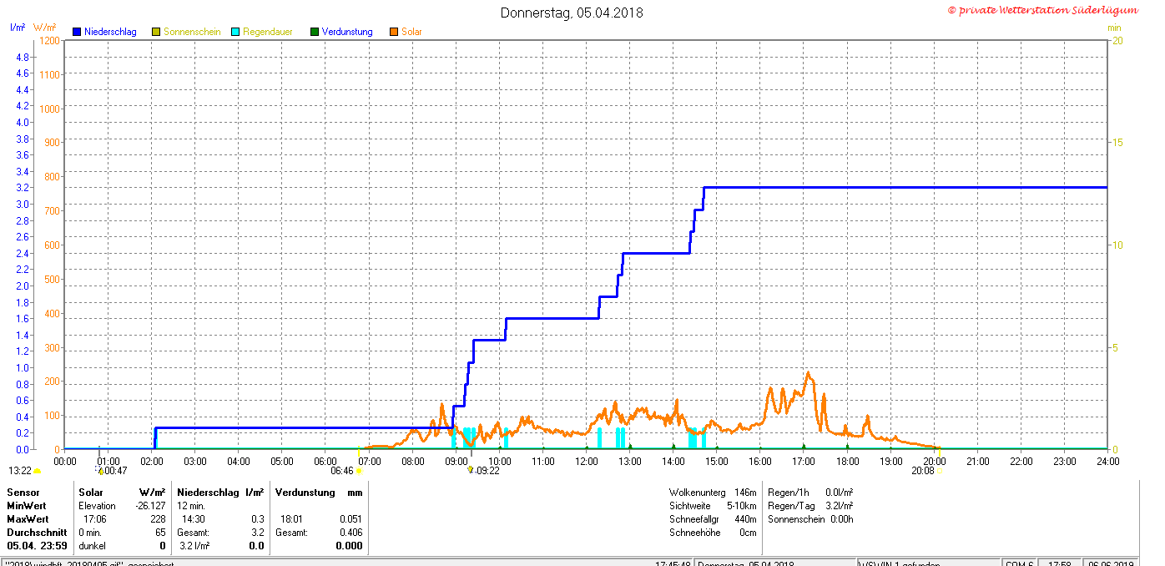The image size is (1165, 566).
Task: Click the 09:22 time label
Action: click(x=487, y=471)
